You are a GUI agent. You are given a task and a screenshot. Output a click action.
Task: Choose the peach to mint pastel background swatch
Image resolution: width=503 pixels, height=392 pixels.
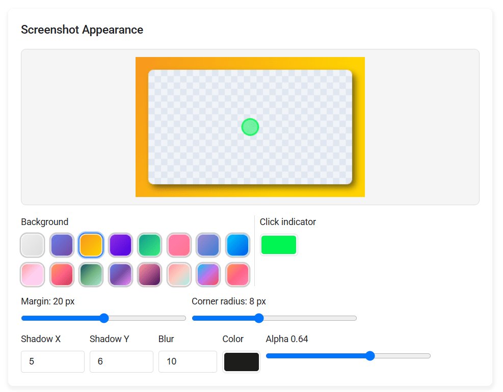tap(179, 275)
